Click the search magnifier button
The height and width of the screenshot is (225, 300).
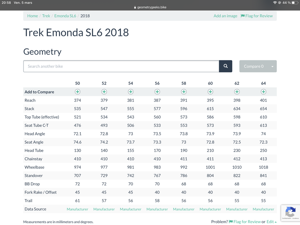tap(225, 66)
